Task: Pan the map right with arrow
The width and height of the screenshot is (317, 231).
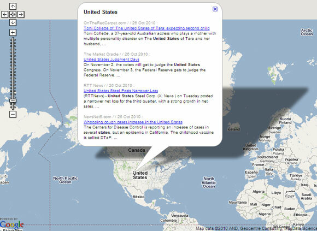Action: (x=21, y=15)
